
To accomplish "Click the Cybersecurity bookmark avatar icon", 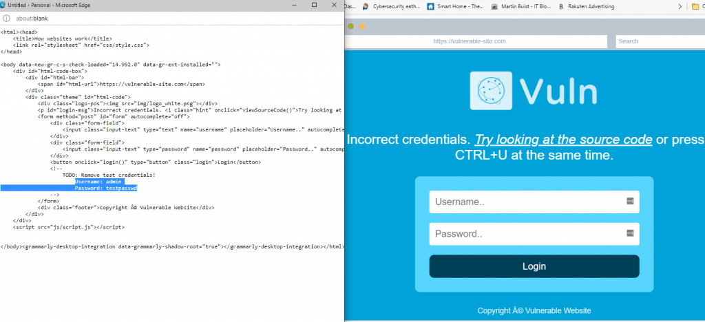I will click(x=366, y=6).
